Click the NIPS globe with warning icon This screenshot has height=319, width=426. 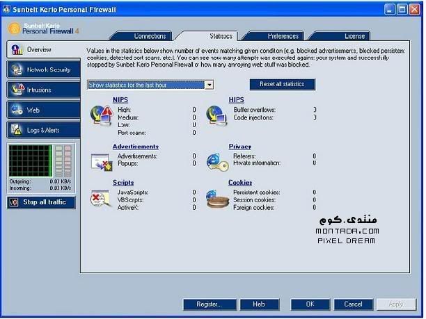[x=102, y=116]
